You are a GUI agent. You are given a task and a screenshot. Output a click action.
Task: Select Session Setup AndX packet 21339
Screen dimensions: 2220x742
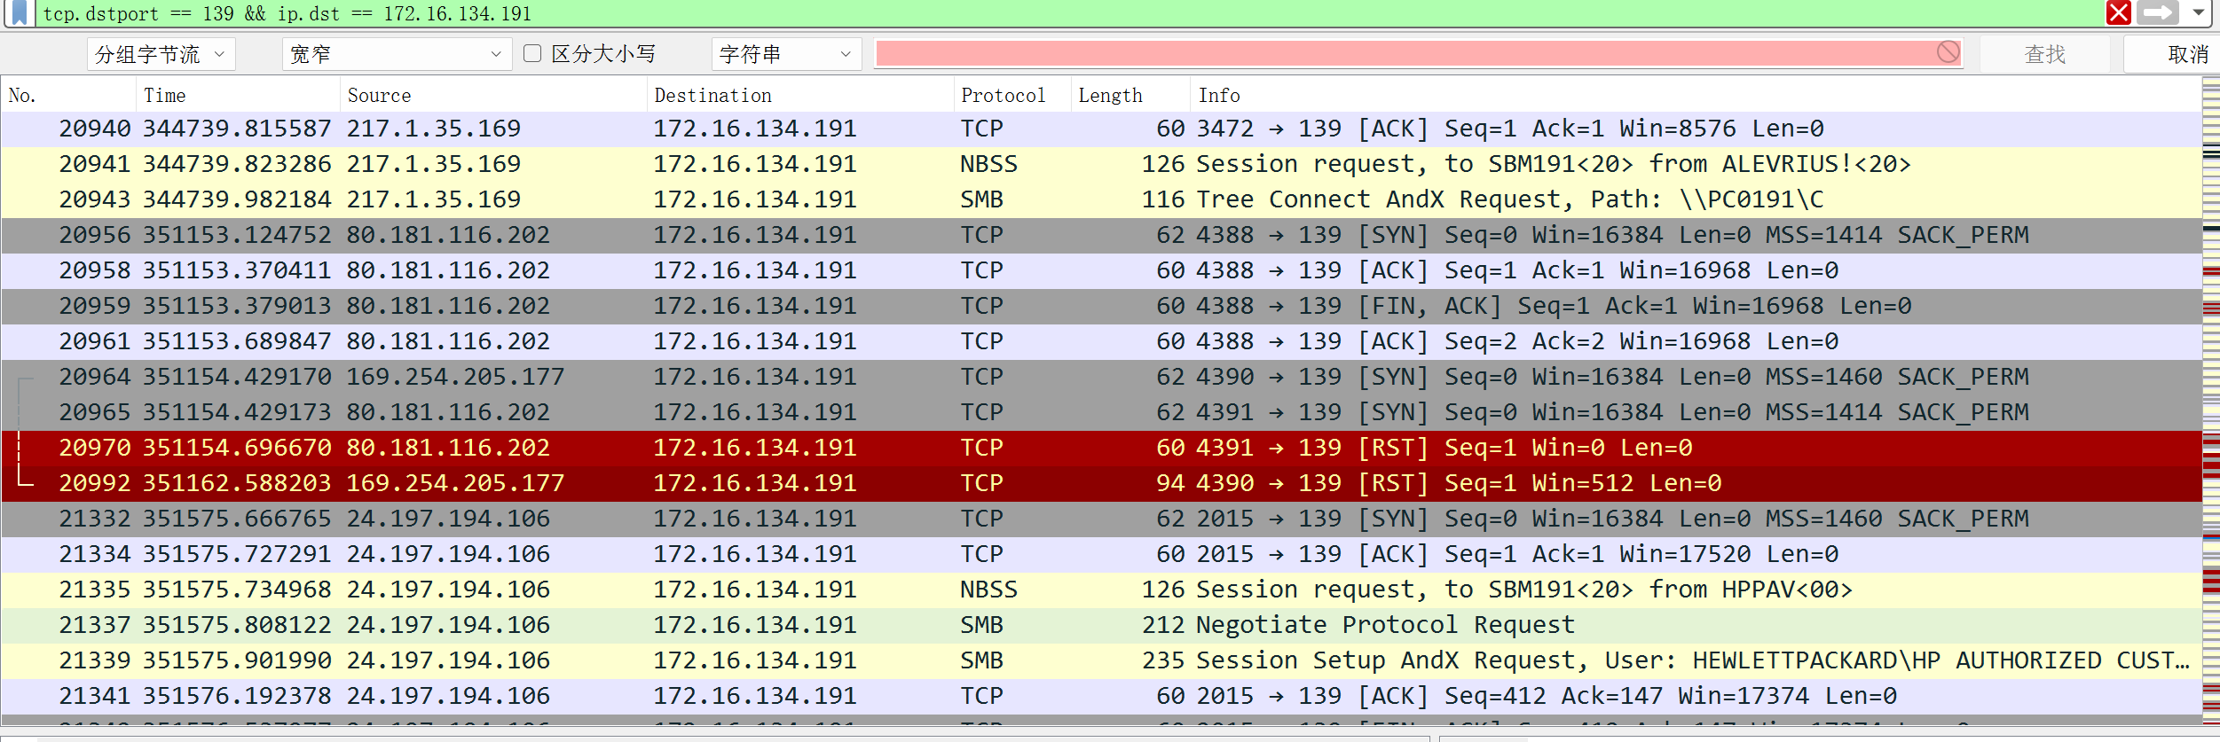click(1101, 660)
